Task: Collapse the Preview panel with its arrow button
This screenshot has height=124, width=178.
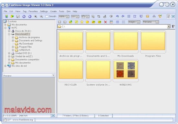Action: [x=53, y=76]
